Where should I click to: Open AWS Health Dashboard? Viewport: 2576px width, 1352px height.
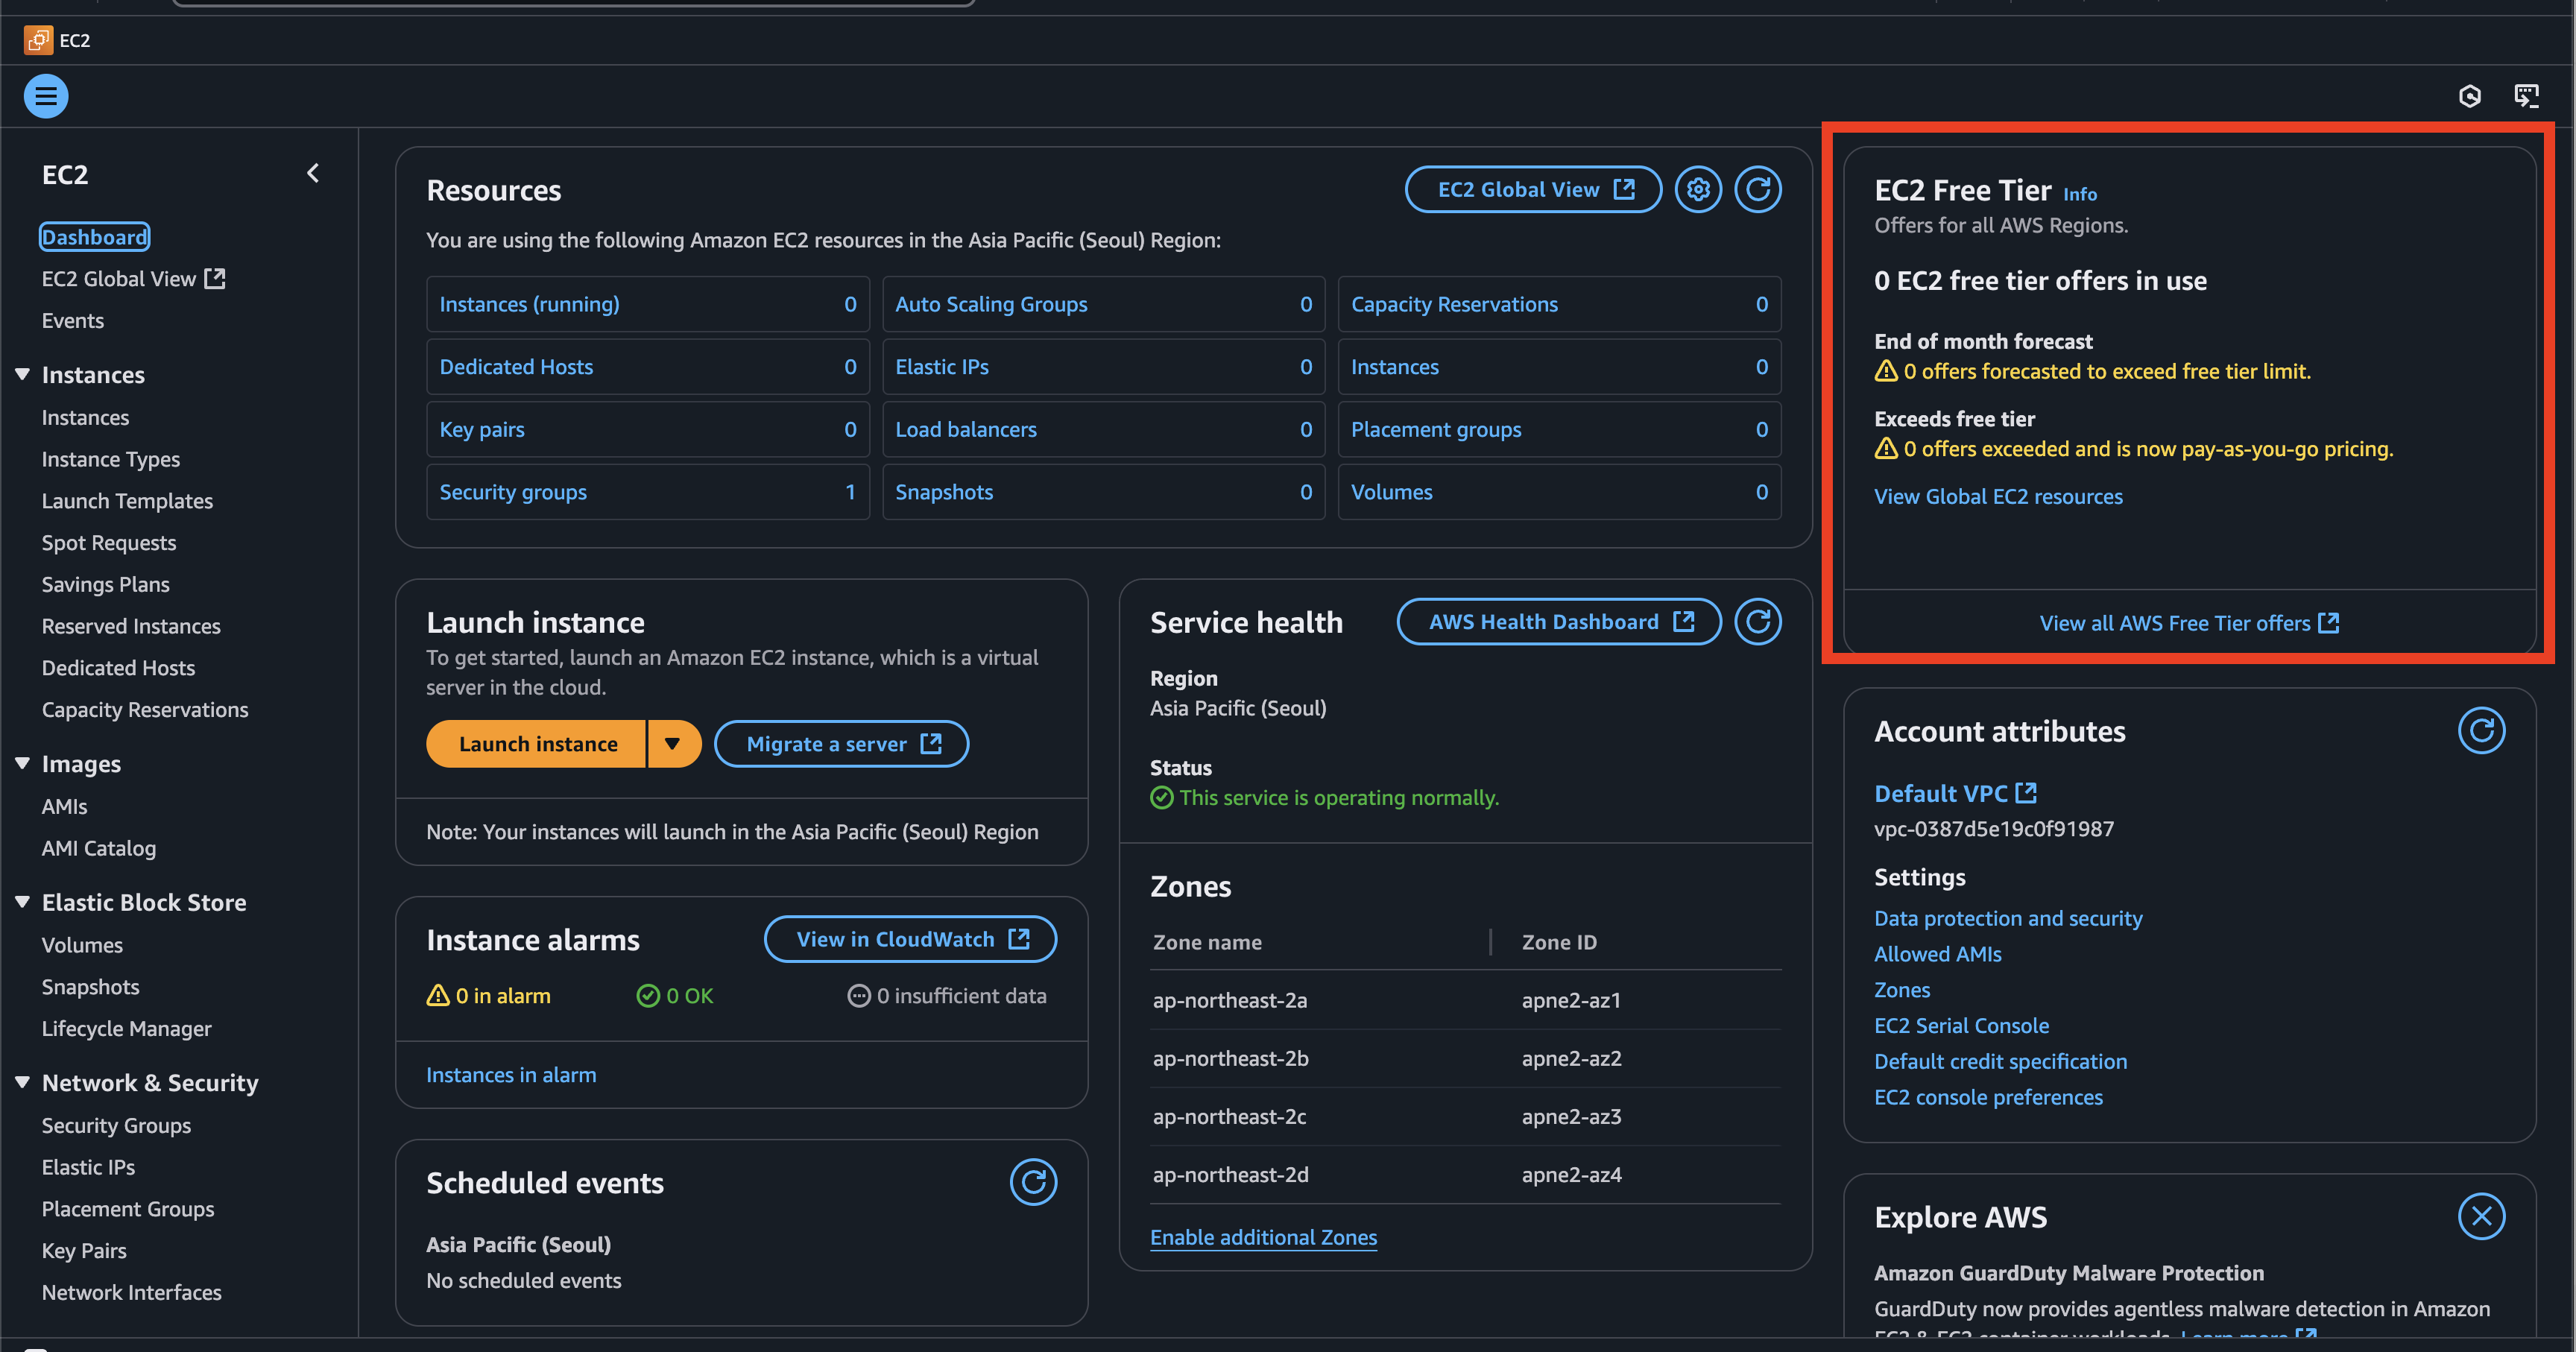pyautogui.click(x=1559, y=622)
